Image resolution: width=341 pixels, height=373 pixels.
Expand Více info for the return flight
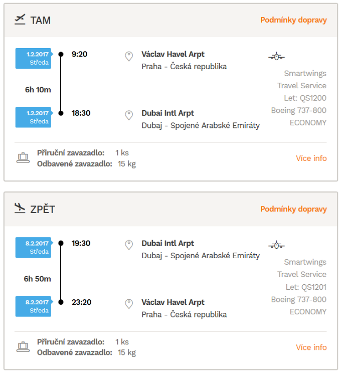pos(311,347)
